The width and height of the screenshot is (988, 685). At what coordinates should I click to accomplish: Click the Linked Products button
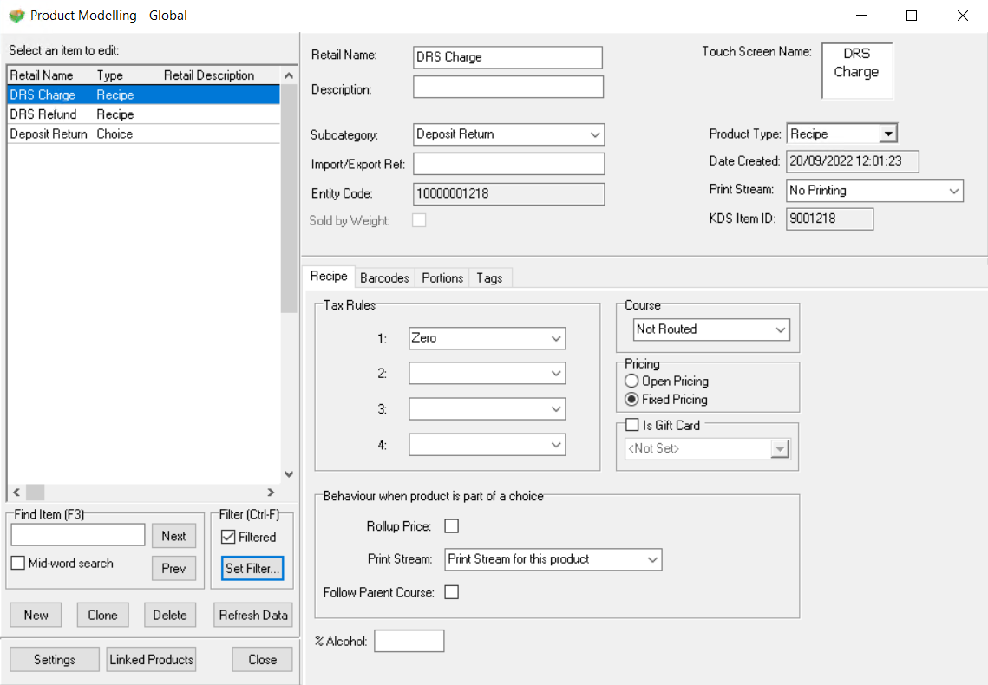tap(152, 660)
